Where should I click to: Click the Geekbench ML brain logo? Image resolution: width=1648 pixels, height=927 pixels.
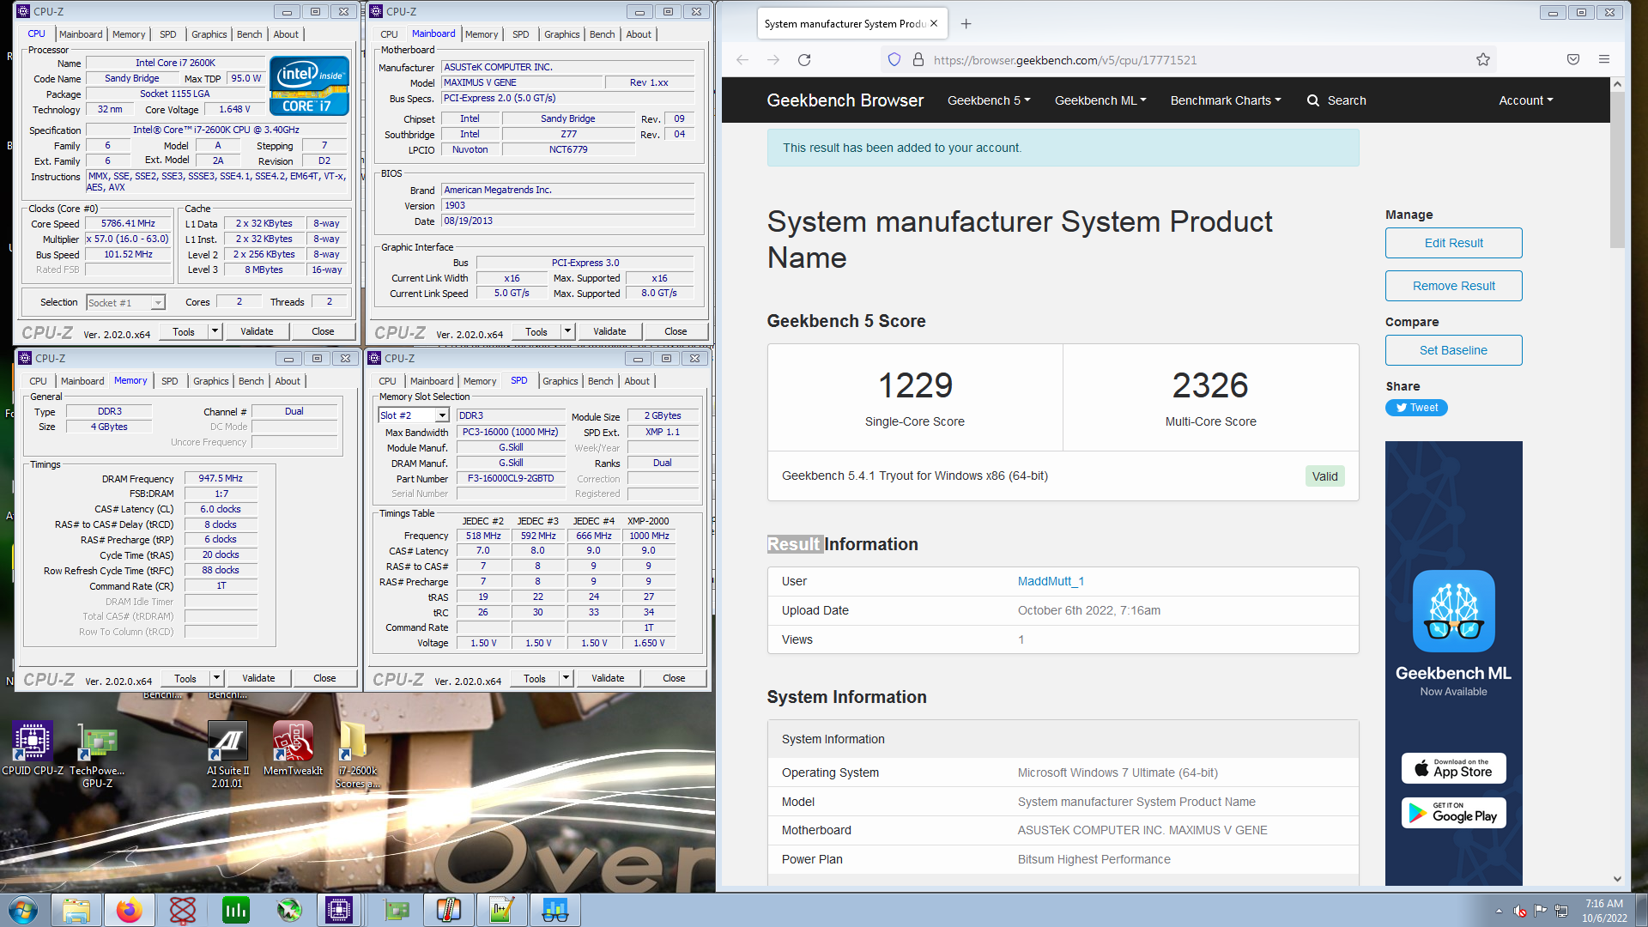[x=1453, y=610]
